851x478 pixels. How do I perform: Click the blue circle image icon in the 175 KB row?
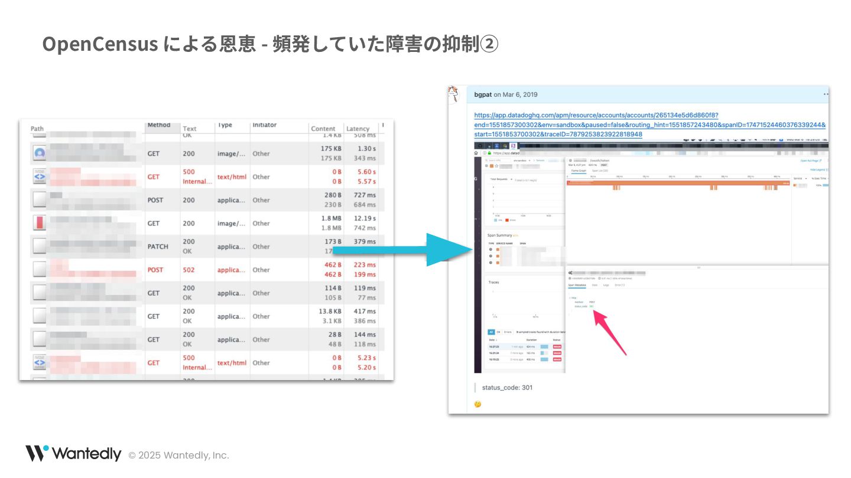coord(40,153)
